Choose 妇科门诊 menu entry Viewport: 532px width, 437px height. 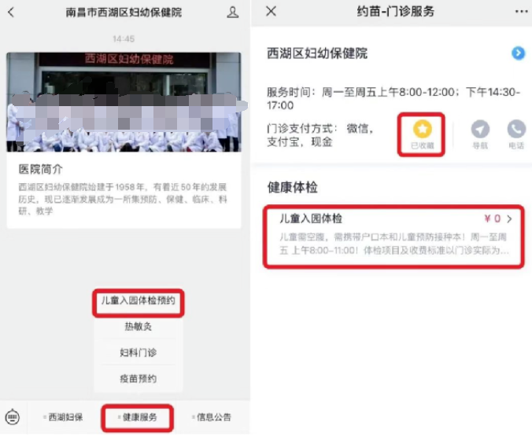tap(138, 353)
